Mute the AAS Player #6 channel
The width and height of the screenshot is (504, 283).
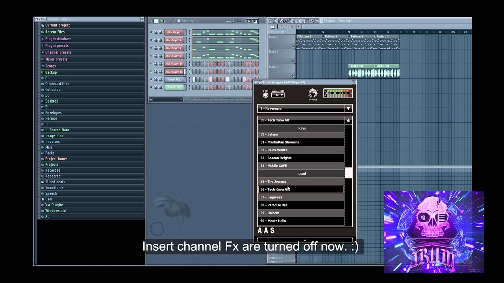[151, 72]
